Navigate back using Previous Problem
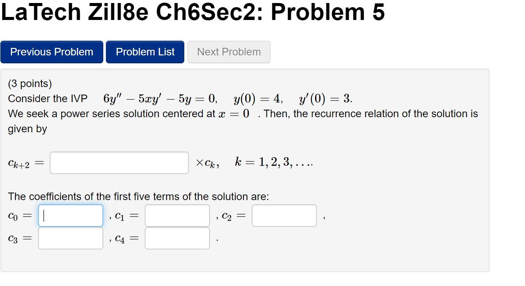Screen dimensions: 525x286 coord(52,52)
